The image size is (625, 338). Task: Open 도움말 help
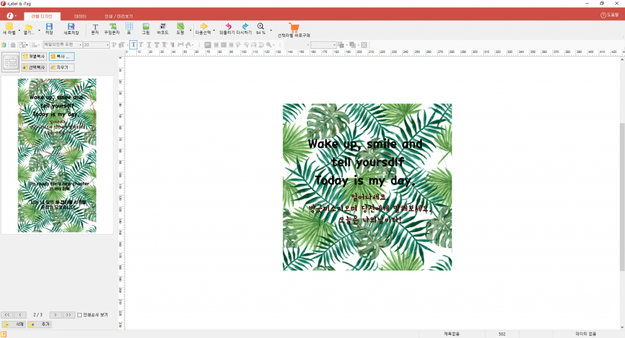pos(610,15)
